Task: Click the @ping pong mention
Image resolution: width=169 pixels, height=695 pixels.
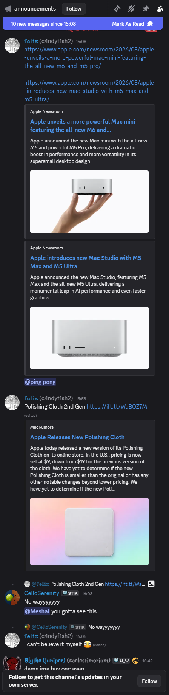Action: click(x=40, y=382)
